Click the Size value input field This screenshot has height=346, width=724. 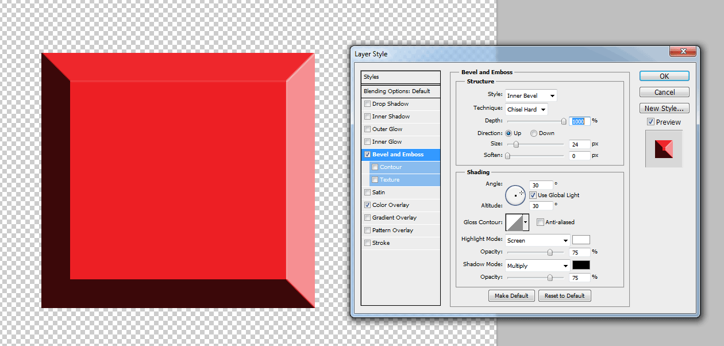coord(579,144)
